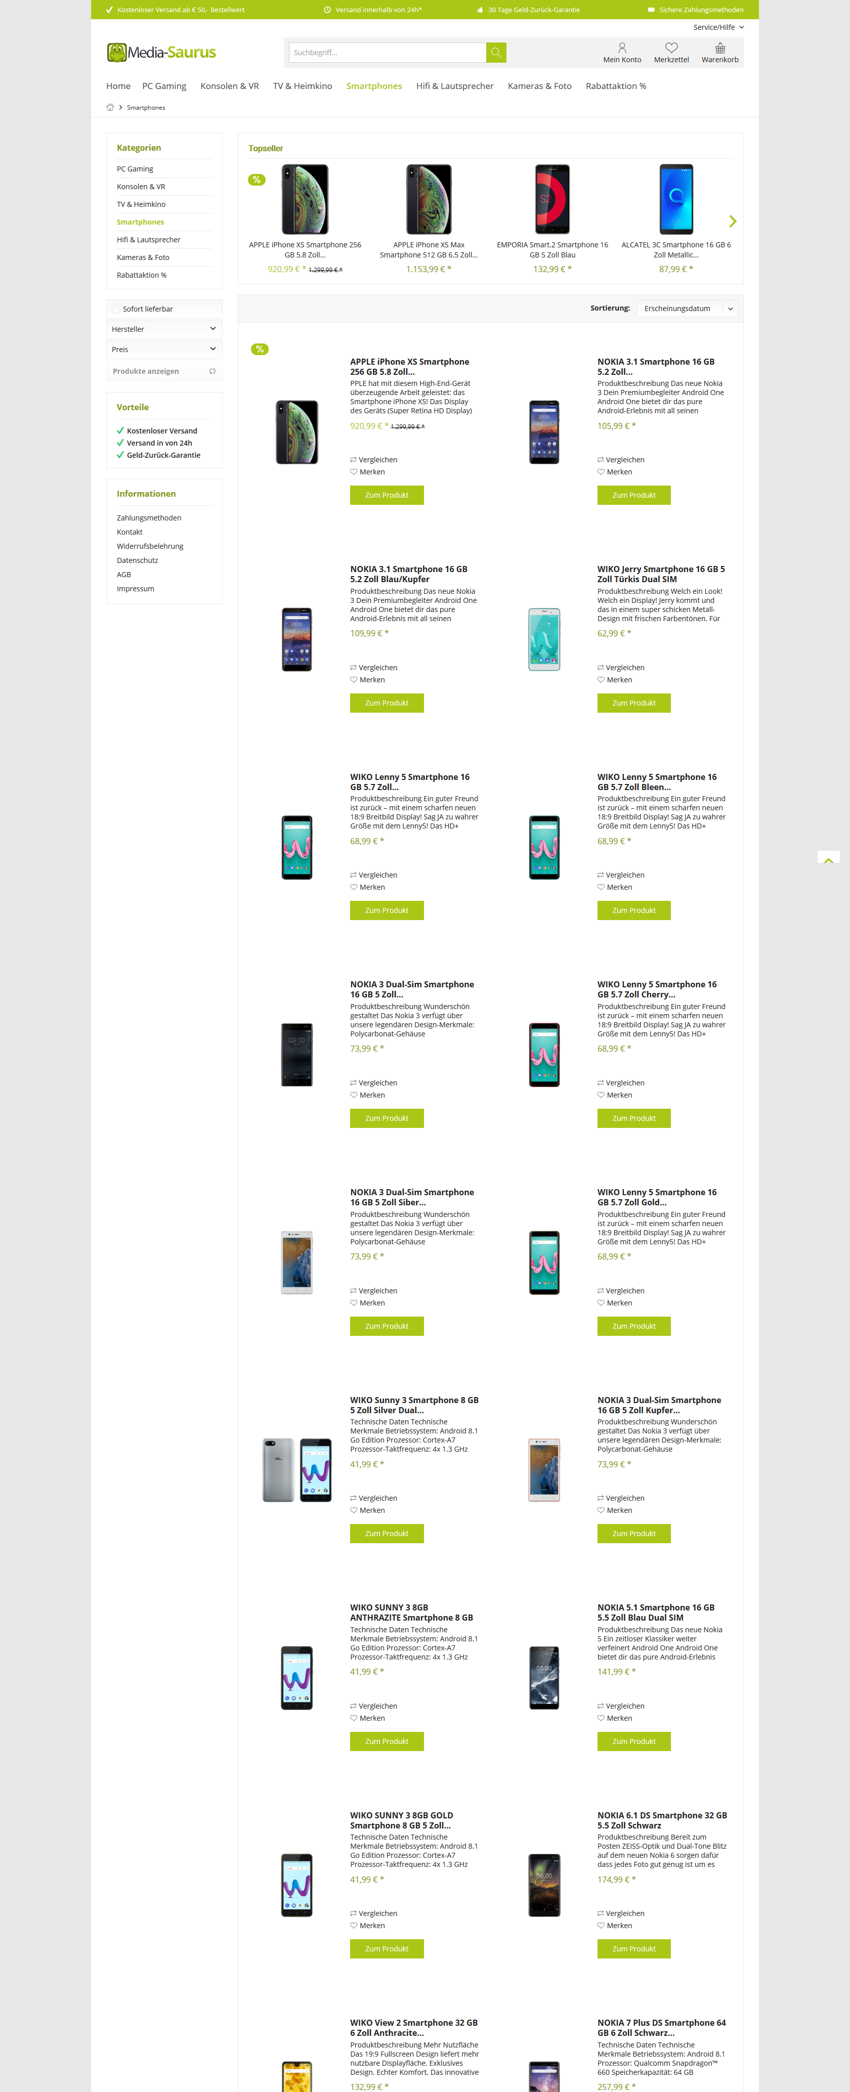Open the Sortierung Erscheinungsdatum dropdown
Viewport: 850px width, 2092px height.
click(x=688, y=309)
